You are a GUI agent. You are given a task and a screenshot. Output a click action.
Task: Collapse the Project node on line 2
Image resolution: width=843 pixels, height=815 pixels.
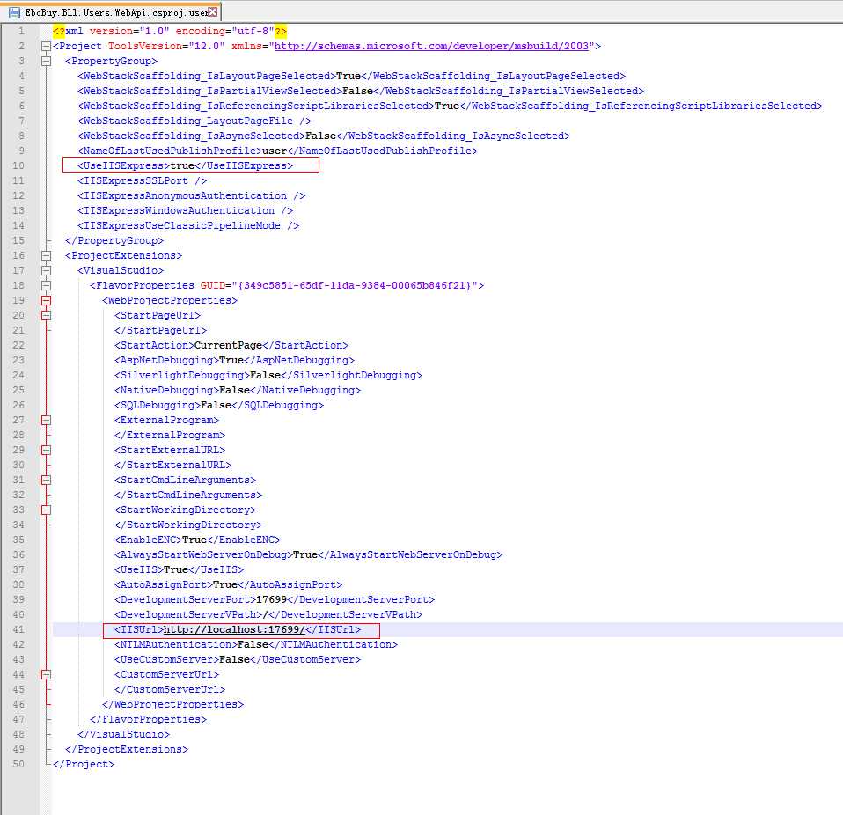tap(47, 47)
